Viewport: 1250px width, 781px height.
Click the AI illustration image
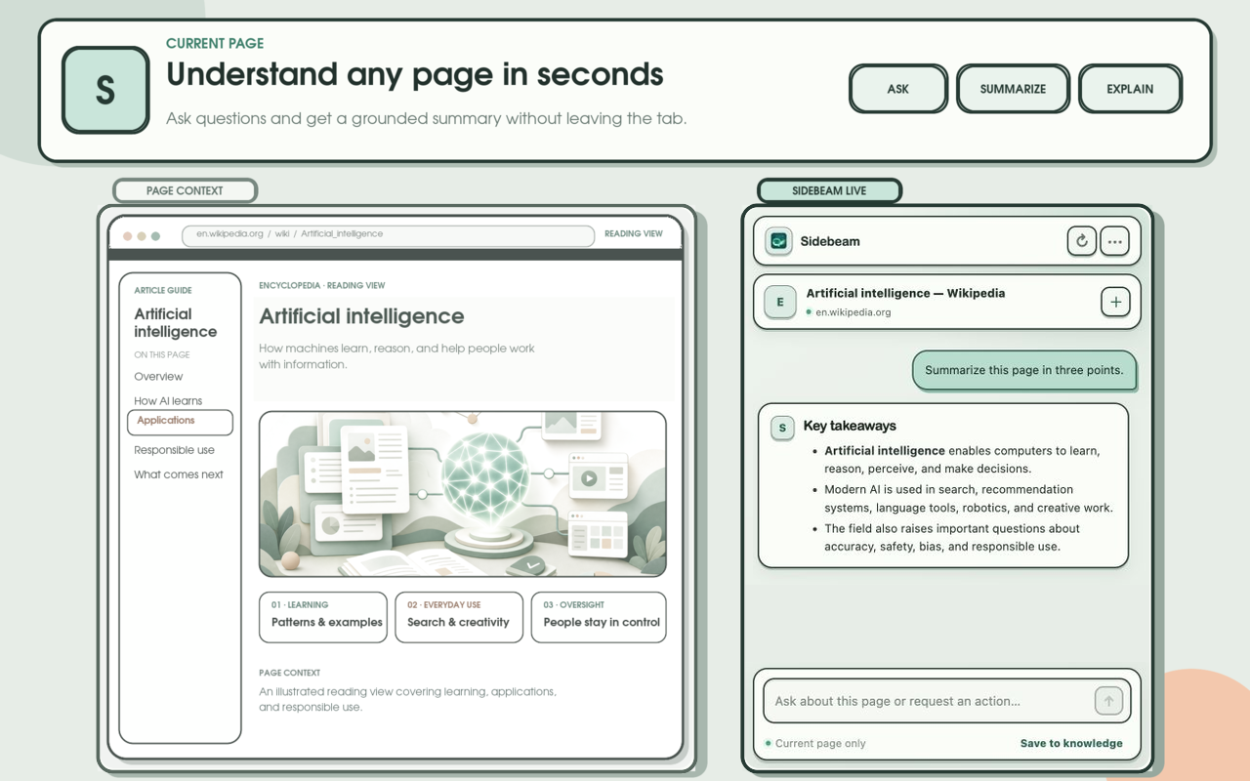coord(463,494)
